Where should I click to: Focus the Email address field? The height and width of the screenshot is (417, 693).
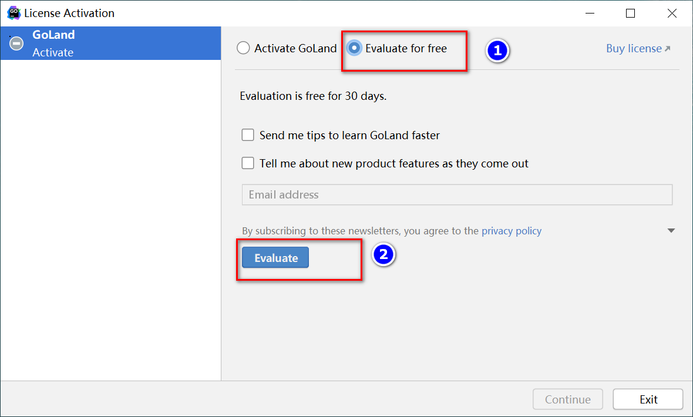tap(457, 195)
